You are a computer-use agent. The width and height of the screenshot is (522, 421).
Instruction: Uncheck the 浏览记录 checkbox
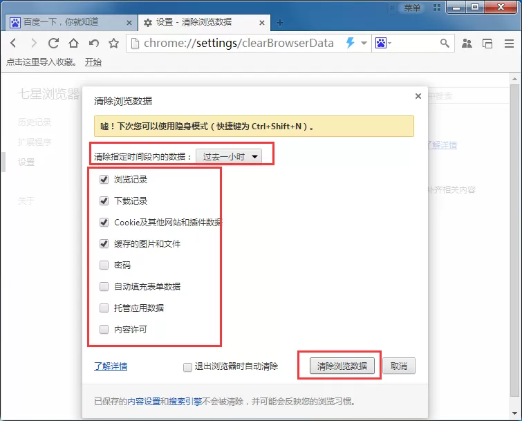[104, 179]
